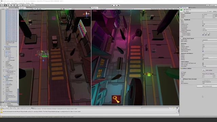Open the Collision Detection dropdown
The width and height of the screenshot is (217, 122).
pos(210,30)
